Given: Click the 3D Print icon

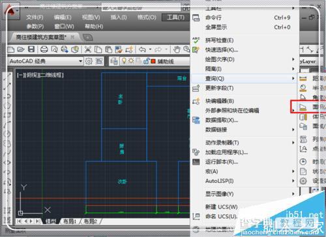Looking at the screenshot, I should 75,49.
